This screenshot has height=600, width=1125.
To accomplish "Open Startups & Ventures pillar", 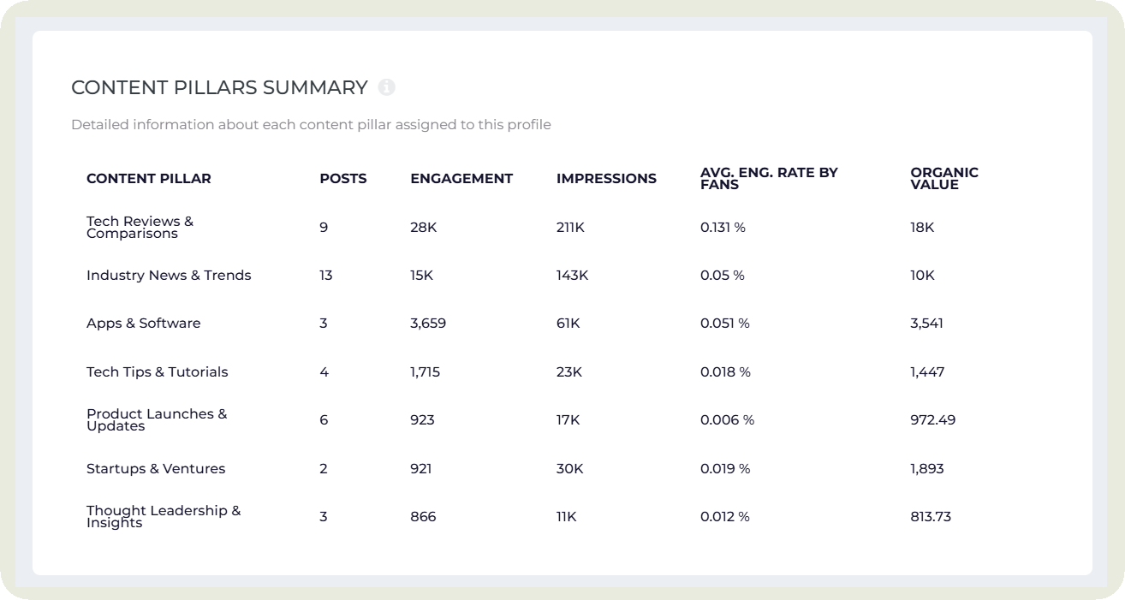I will [x=155, y=469].
